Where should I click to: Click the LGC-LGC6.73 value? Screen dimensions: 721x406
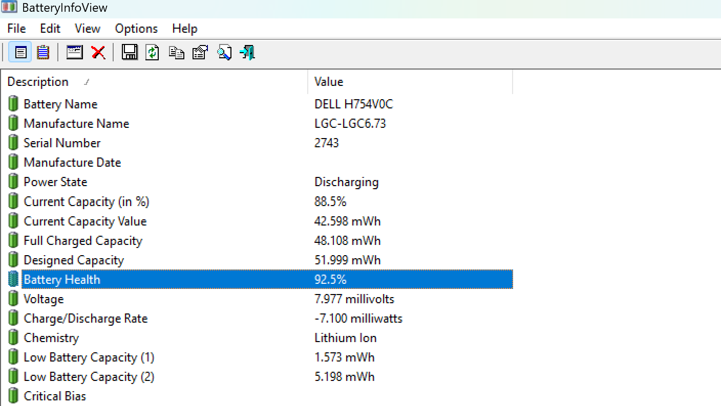(x=350, y=124)
